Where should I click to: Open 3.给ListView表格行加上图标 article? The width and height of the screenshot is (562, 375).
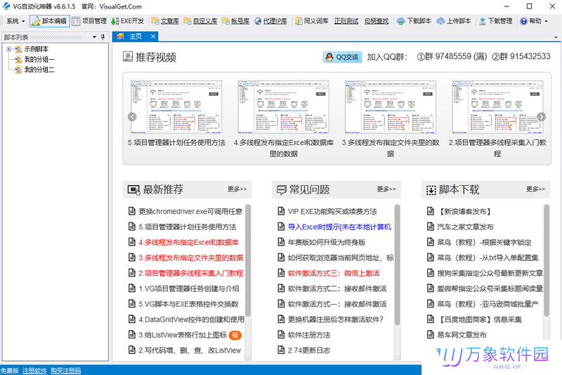[x=183, y=335]
